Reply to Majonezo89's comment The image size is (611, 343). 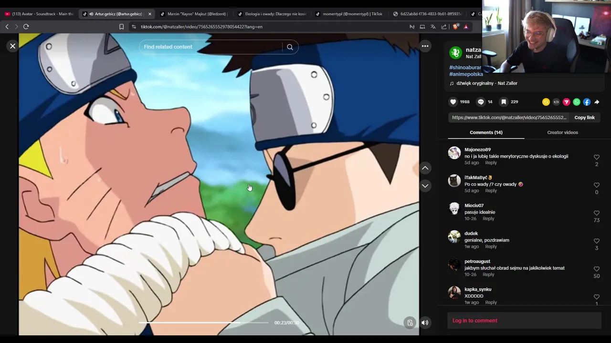click(491, 163)
